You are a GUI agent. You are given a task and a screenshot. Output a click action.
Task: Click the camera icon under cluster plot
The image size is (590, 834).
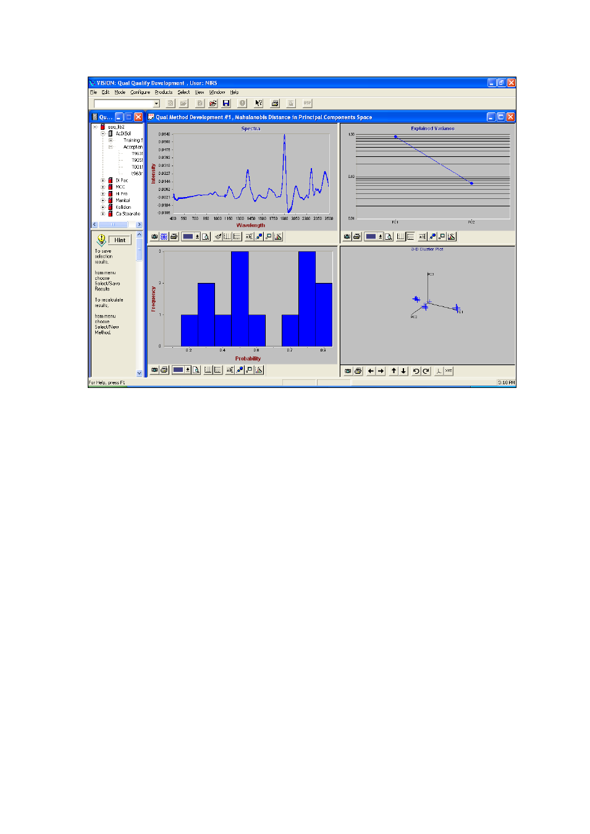[348, 371]
